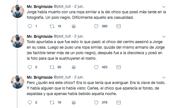Retweet the tweet with 20 retweets
Viewport: 177px width, 108px height.
pyautogui.click(x=52, y=67)
